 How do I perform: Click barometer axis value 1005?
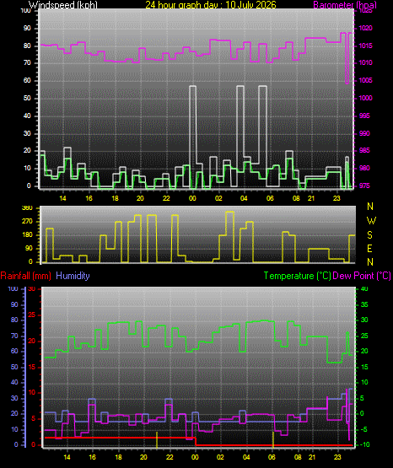tap(365, 80)
